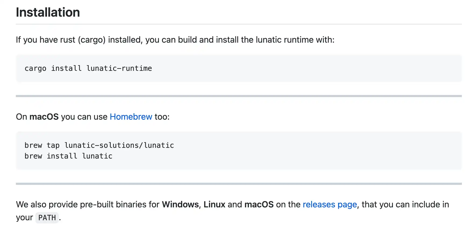Click the 'brew tap lunatic-solutions/lunatic' line
474x235 pixels.
(99, 145)
